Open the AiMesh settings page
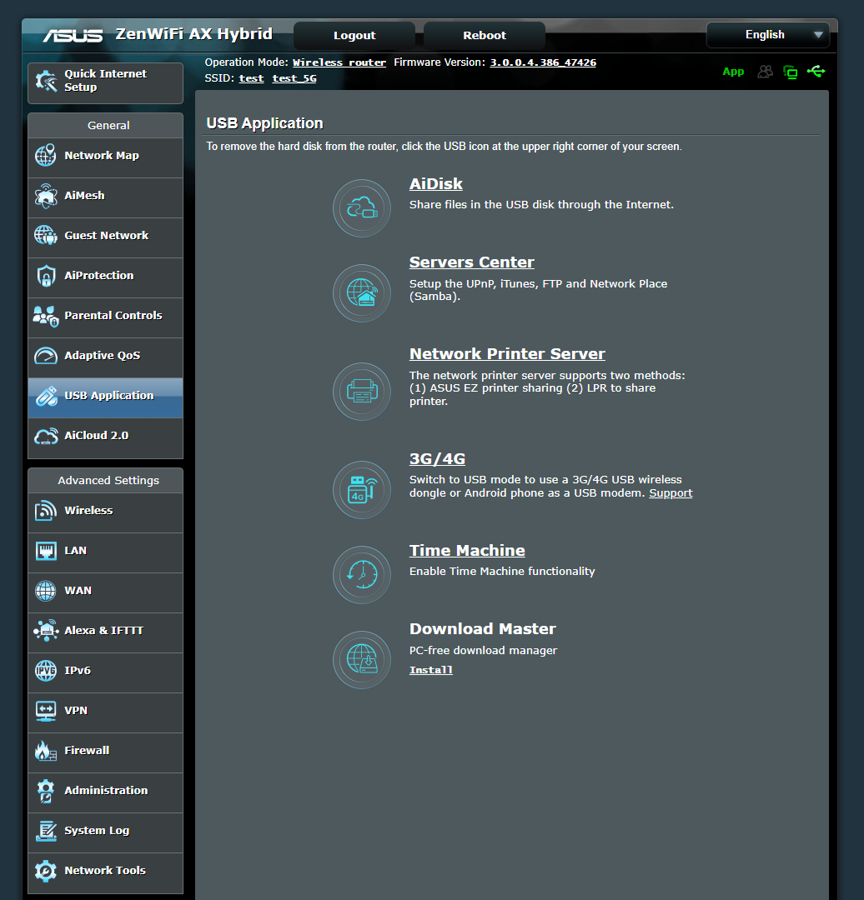 point(105,197)
